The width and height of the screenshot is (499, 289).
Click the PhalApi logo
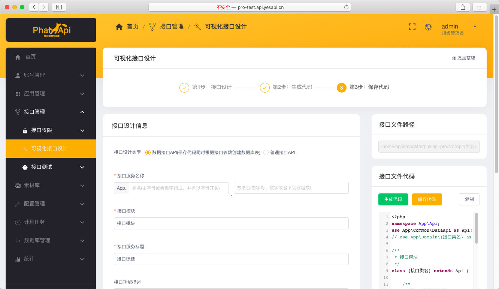tap(51, 30)
